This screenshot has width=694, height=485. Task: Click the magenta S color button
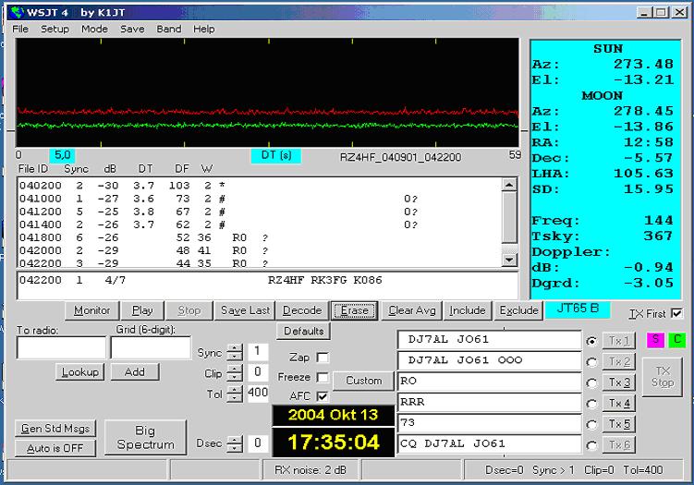[x=655, y=340]
